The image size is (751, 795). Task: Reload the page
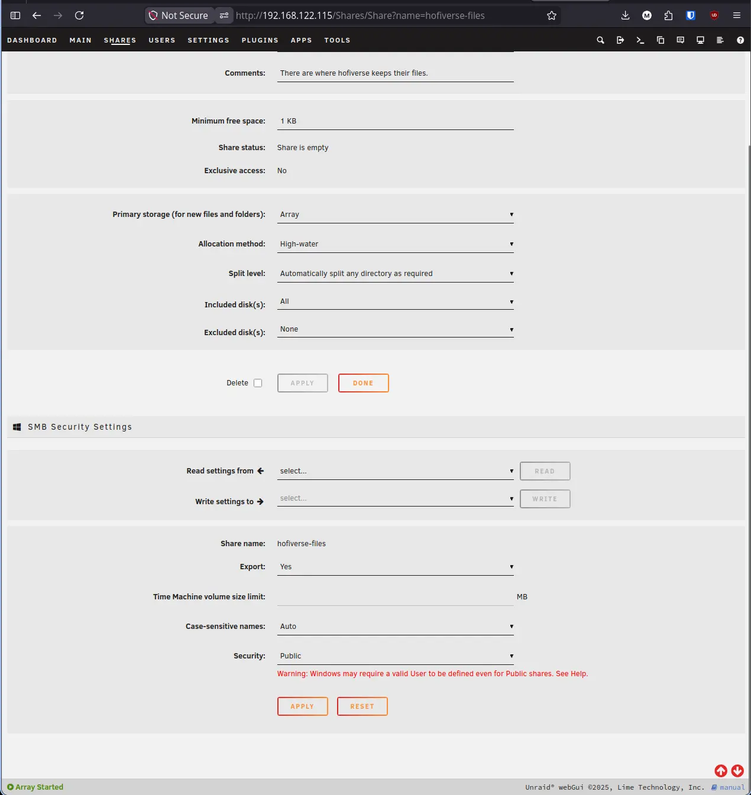pyautogui.click(x=79, y=15)
